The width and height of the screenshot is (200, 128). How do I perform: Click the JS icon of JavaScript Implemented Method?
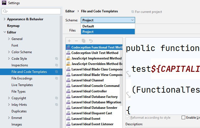tap(68, 58)
